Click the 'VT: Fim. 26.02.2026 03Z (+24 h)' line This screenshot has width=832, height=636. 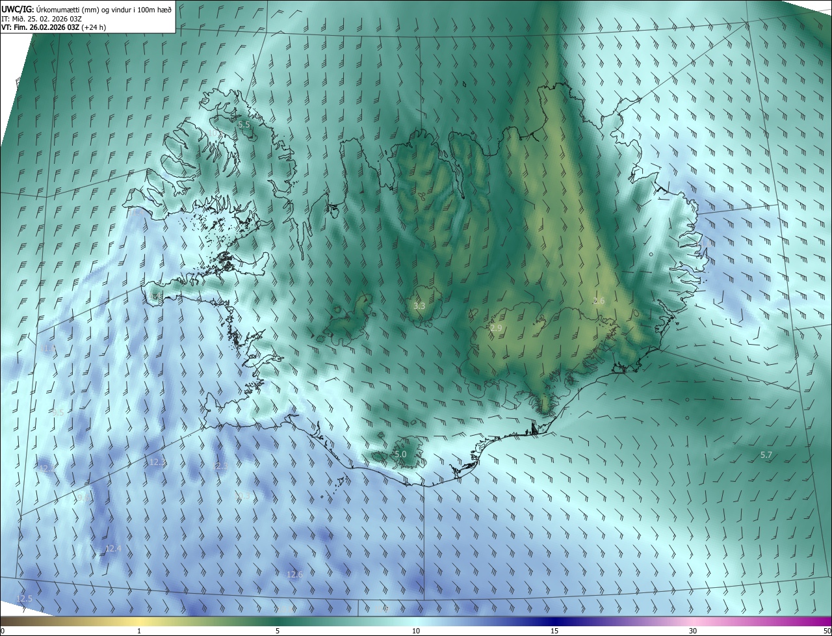pos(54,27)
